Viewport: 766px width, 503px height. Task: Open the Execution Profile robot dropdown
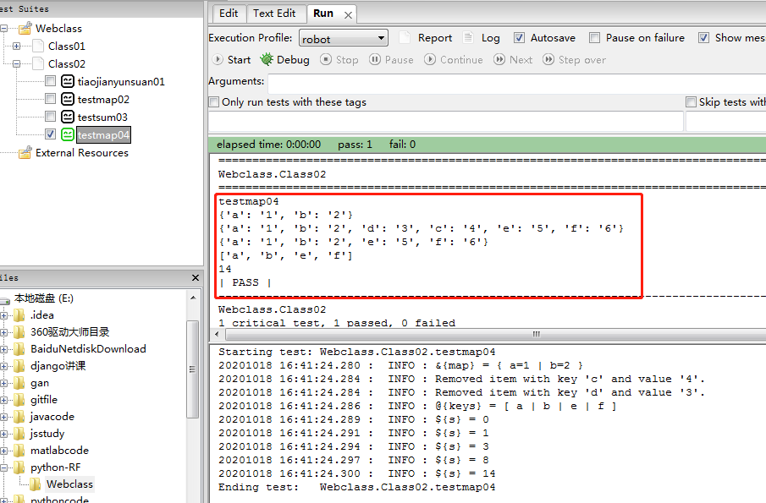pos(344,39)
